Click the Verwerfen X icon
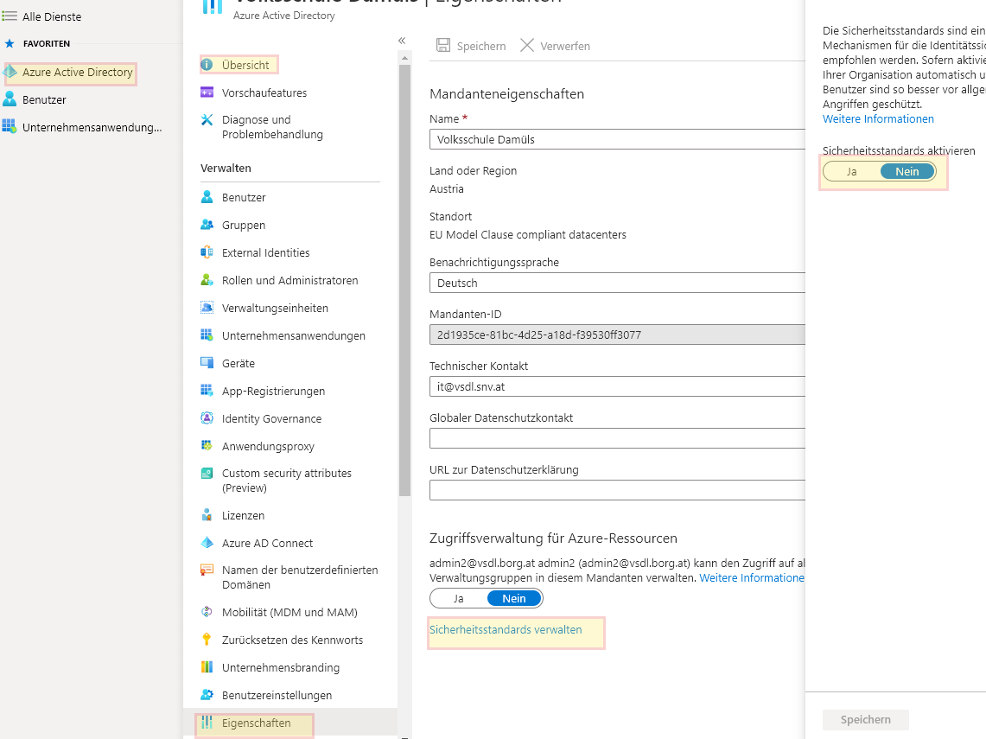This screenshot has width=986, height=739. pyautogui.click(x=526, y=46)
